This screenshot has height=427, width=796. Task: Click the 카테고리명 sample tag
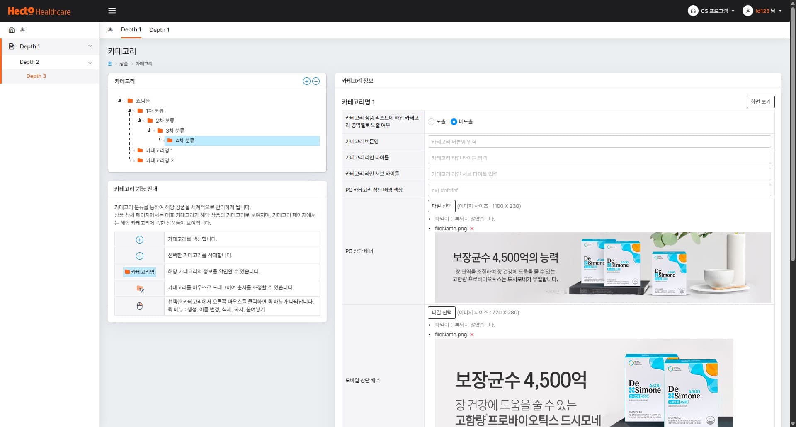[139, 272]
